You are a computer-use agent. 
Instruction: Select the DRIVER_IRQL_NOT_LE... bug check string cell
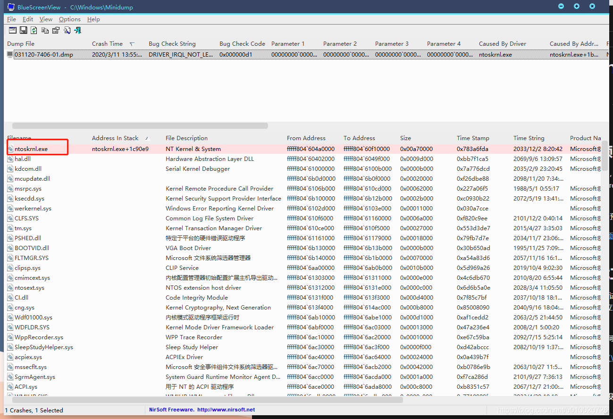[181, 55]
